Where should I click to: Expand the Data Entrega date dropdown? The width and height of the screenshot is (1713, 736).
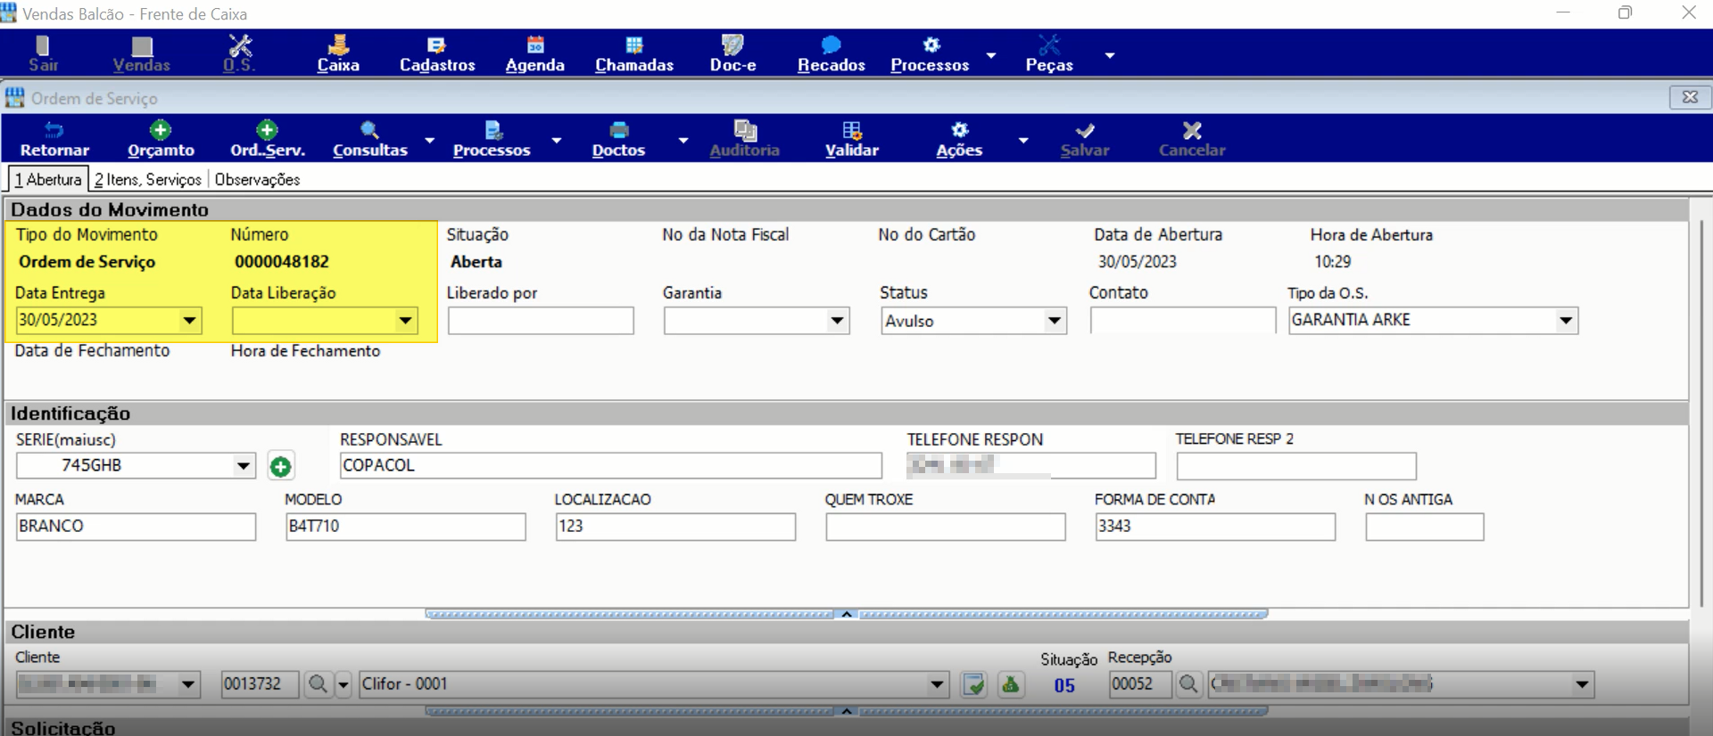189,320
